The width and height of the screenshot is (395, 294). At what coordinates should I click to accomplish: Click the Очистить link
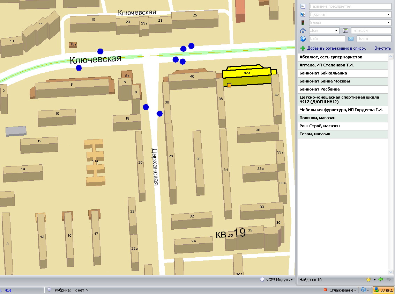click(x=382, y=48)
